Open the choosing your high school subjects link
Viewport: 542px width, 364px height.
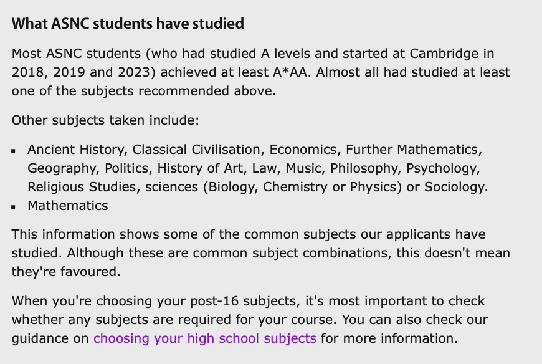(204, 338)
